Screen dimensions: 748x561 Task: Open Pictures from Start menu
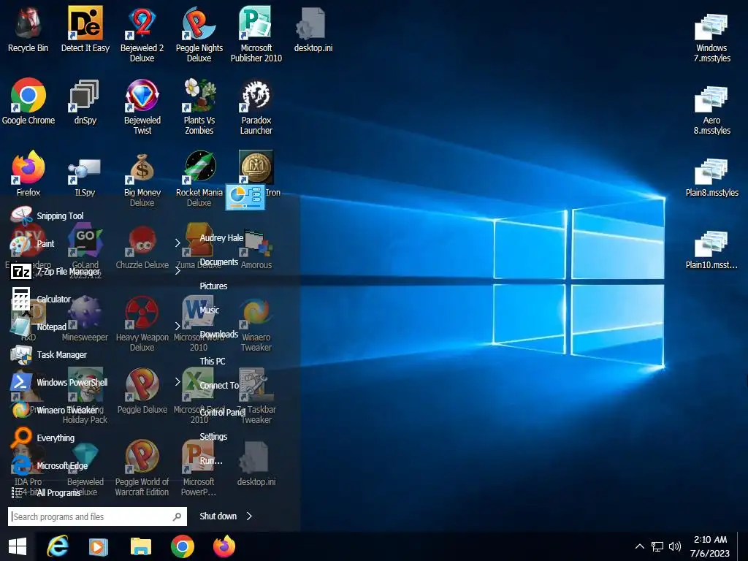pyautogui.click(x=213, y=286)
